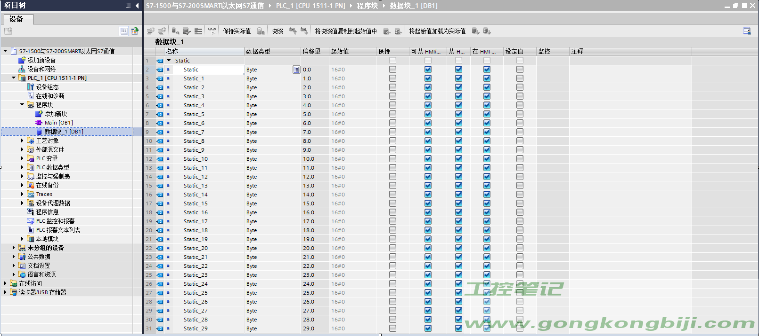Click the insert row toolbar icon

point(151,31)
